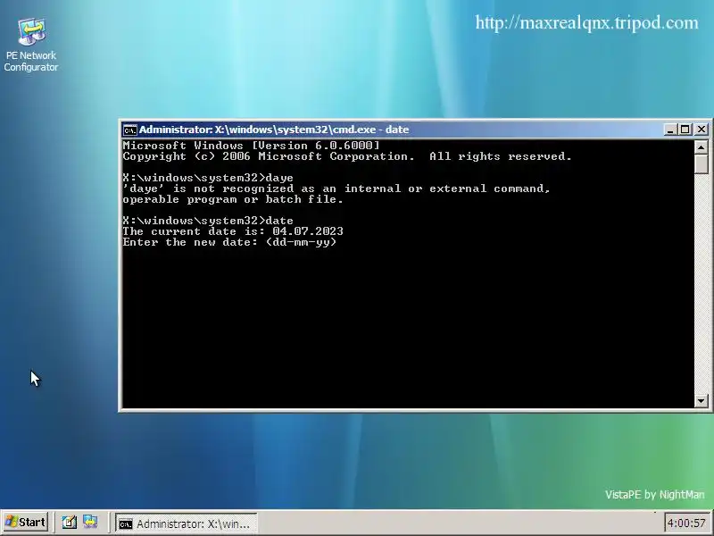
Task: Minimize the cmd.exe window
Action: 670,130
